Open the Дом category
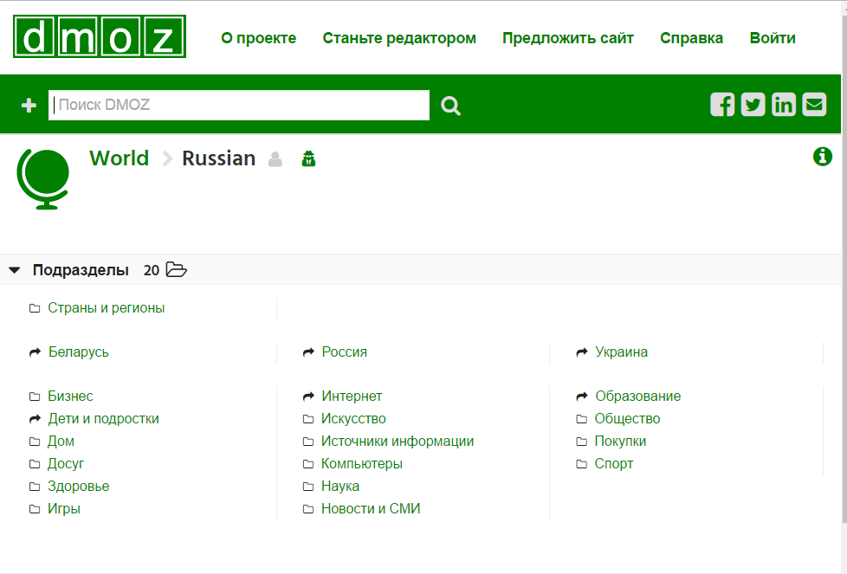847x574 pixels. pyautogui.click(x=61, y=442)
